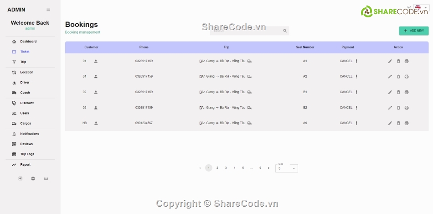This screenshot has width=433, height=214.
Task: Click into the Search input field
Action: coord(247,31)
